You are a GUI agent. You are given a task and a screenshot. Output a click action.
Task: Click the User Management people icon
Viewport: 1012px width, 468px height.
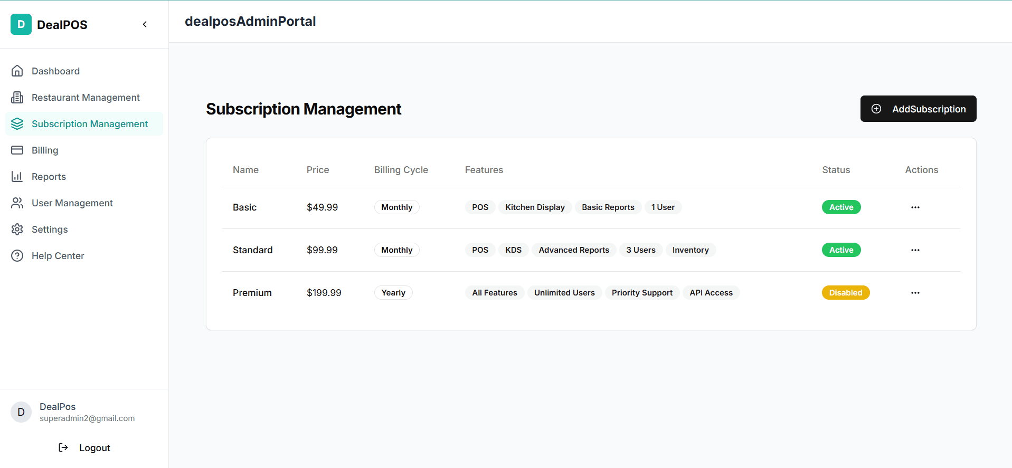pyautogui.click(x=17, y=203)
